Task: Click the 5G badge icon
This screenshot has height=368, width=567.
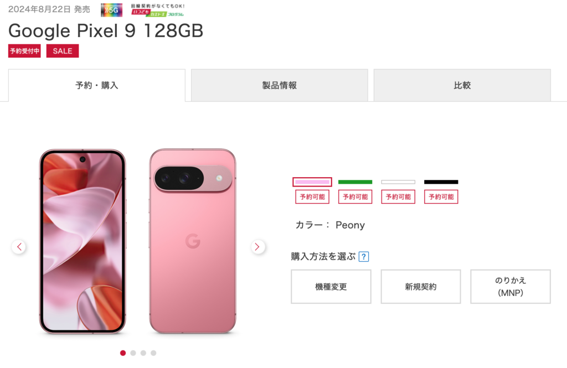Action: click(111, 10)
